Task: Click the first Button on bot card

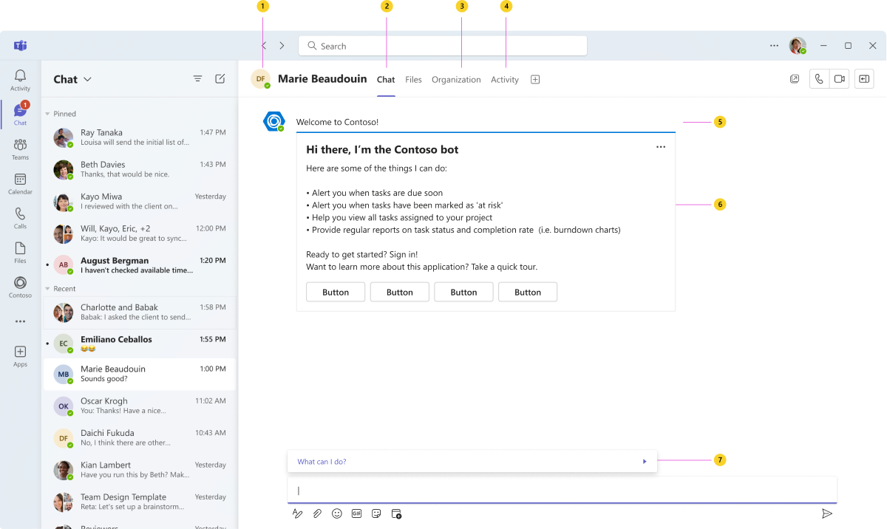Action: pos(336,292)
